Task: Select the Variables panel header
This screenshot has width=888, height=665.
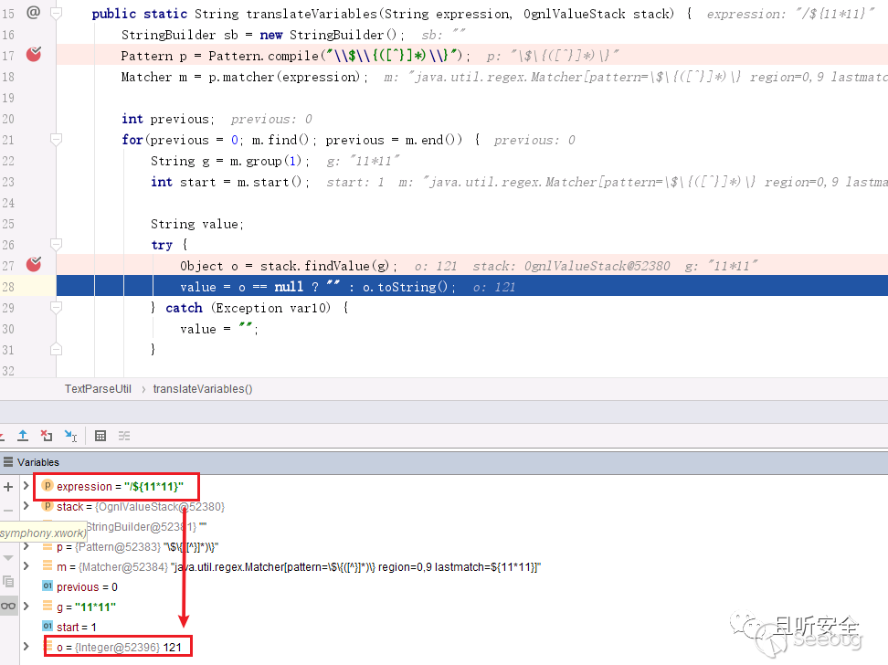Action: pyautogui.click(x=37, y=462)
